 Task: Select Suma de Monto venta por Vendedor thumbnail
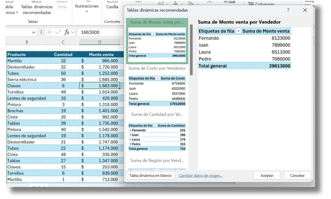[x=157, y=41]
